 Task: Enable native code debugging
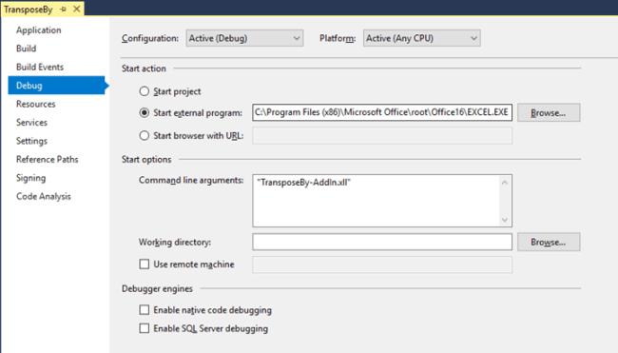pyautogui.click(x=145, y=310)
